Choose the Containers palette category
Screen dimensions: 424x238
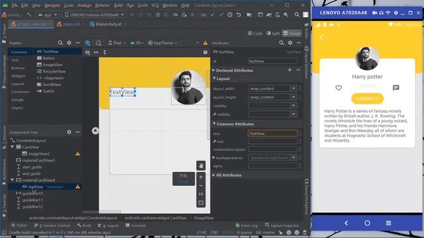pyautogui.click(x=21, y=92)
